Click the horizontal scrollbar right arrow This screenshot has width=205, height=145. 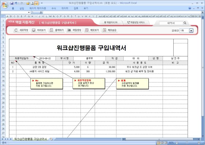(199, 139)
